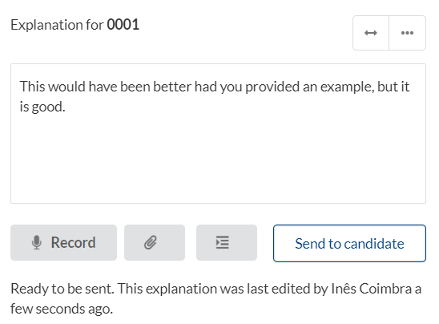439x324 pixels.
Task: Click the 'Record' label text
Action: click(x=74, y=242)
